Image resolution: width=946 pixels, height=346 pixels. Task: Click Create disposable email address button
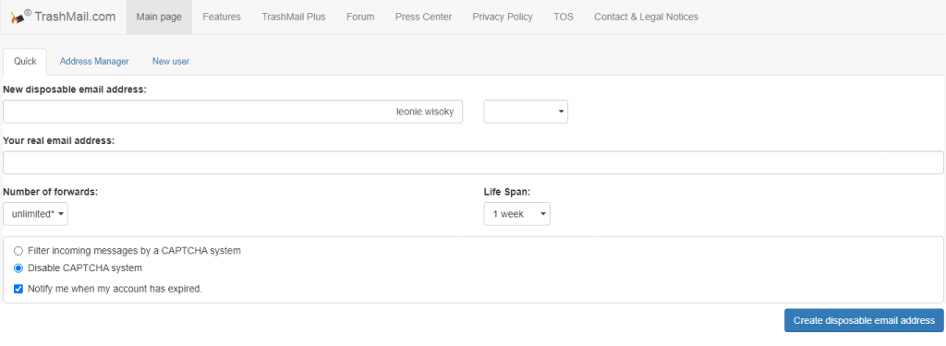coord(864,321)
